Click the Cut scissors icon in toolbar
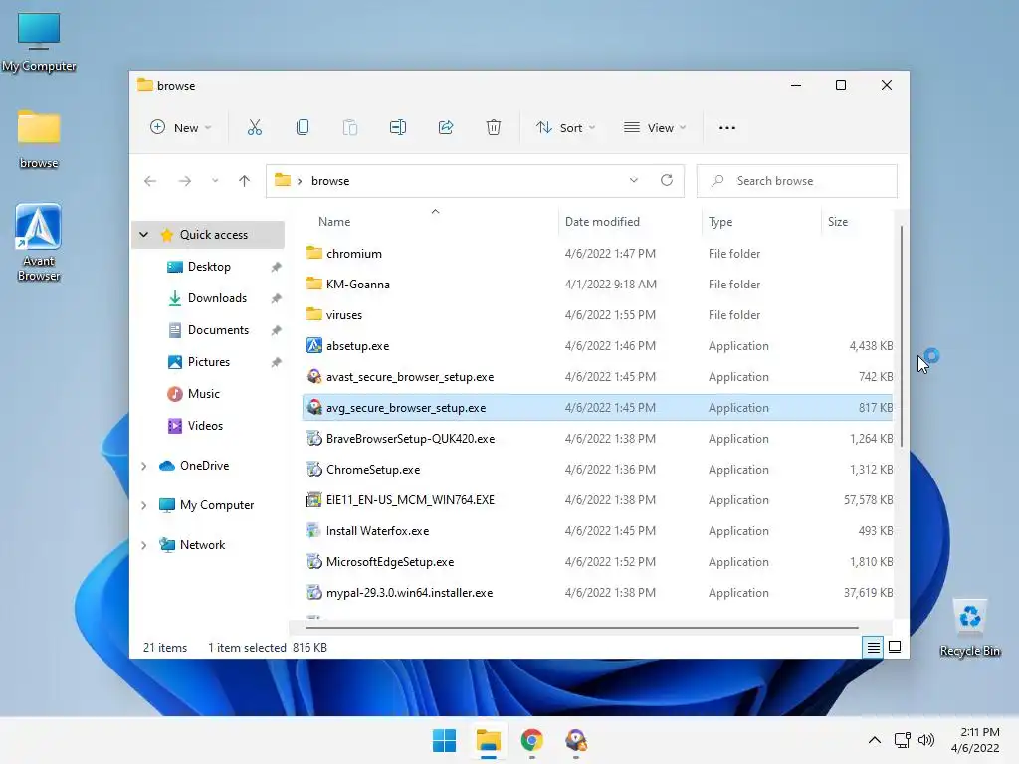The height and width of the screenshot is (764, 1019). coord(254,128)
